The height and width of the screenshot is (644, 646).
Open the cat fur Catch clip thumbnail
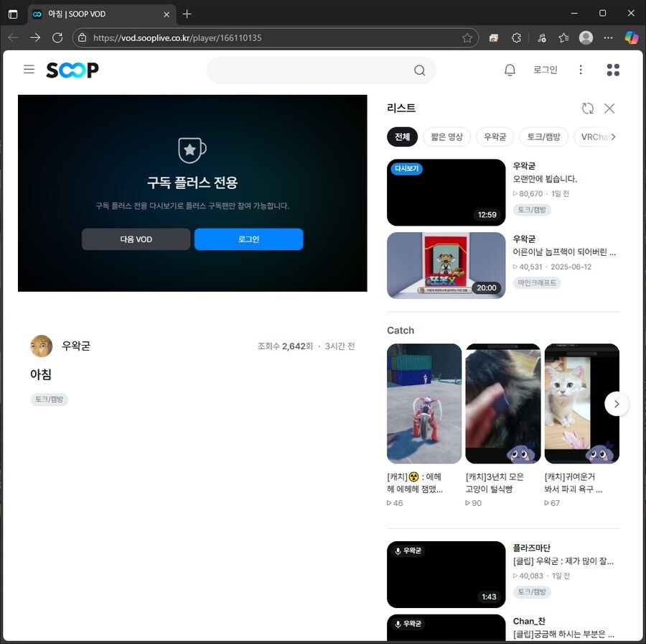click(x=503, y=403)
